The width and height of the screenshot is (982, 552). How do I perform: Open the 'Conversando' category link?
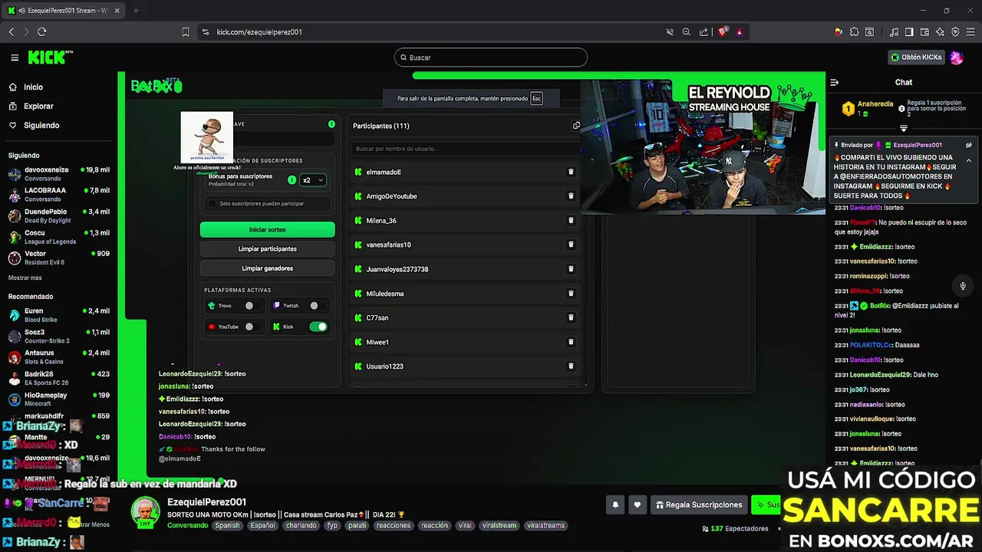point(188,526)
